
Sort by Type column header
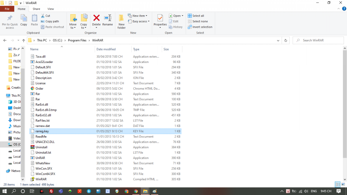(x=136, y=49)
